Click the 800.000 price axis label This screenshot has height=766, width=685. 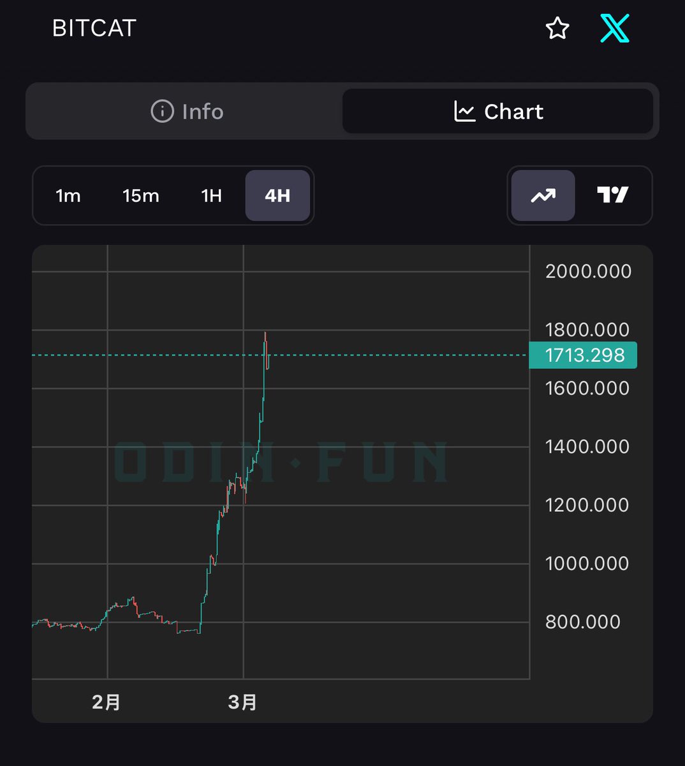[x=583, y=622]
